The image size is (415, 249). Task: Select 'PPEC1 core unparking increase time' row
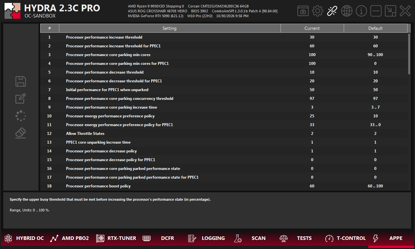pyautogui.click(x=224, y=142)
